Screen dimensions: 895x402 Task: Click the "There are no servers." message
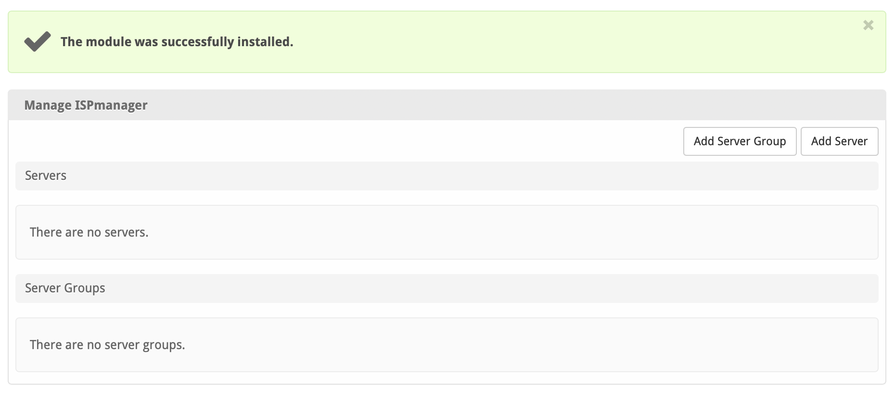tap(89, 233)
